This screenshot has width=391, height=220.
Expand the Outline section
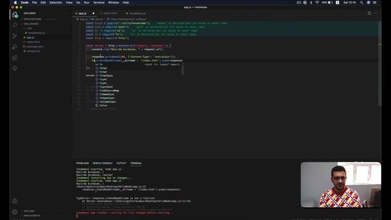coord(29,211)
